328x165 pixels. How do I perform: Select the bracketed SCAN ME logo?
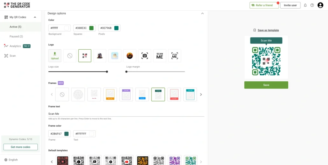175,56
